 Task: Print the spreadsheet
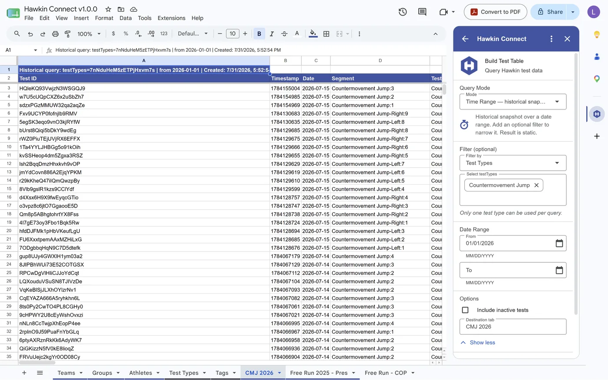(x=55, y=34)
